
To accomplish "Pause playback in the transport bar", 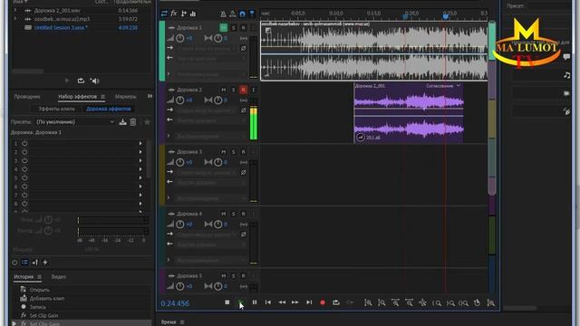I will pos(255,302).
